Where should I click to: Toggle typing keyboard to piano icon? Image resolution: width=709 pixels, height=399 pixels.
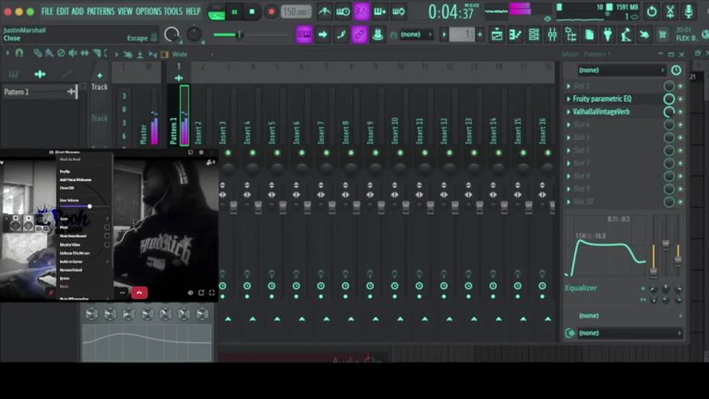point(304,35)
